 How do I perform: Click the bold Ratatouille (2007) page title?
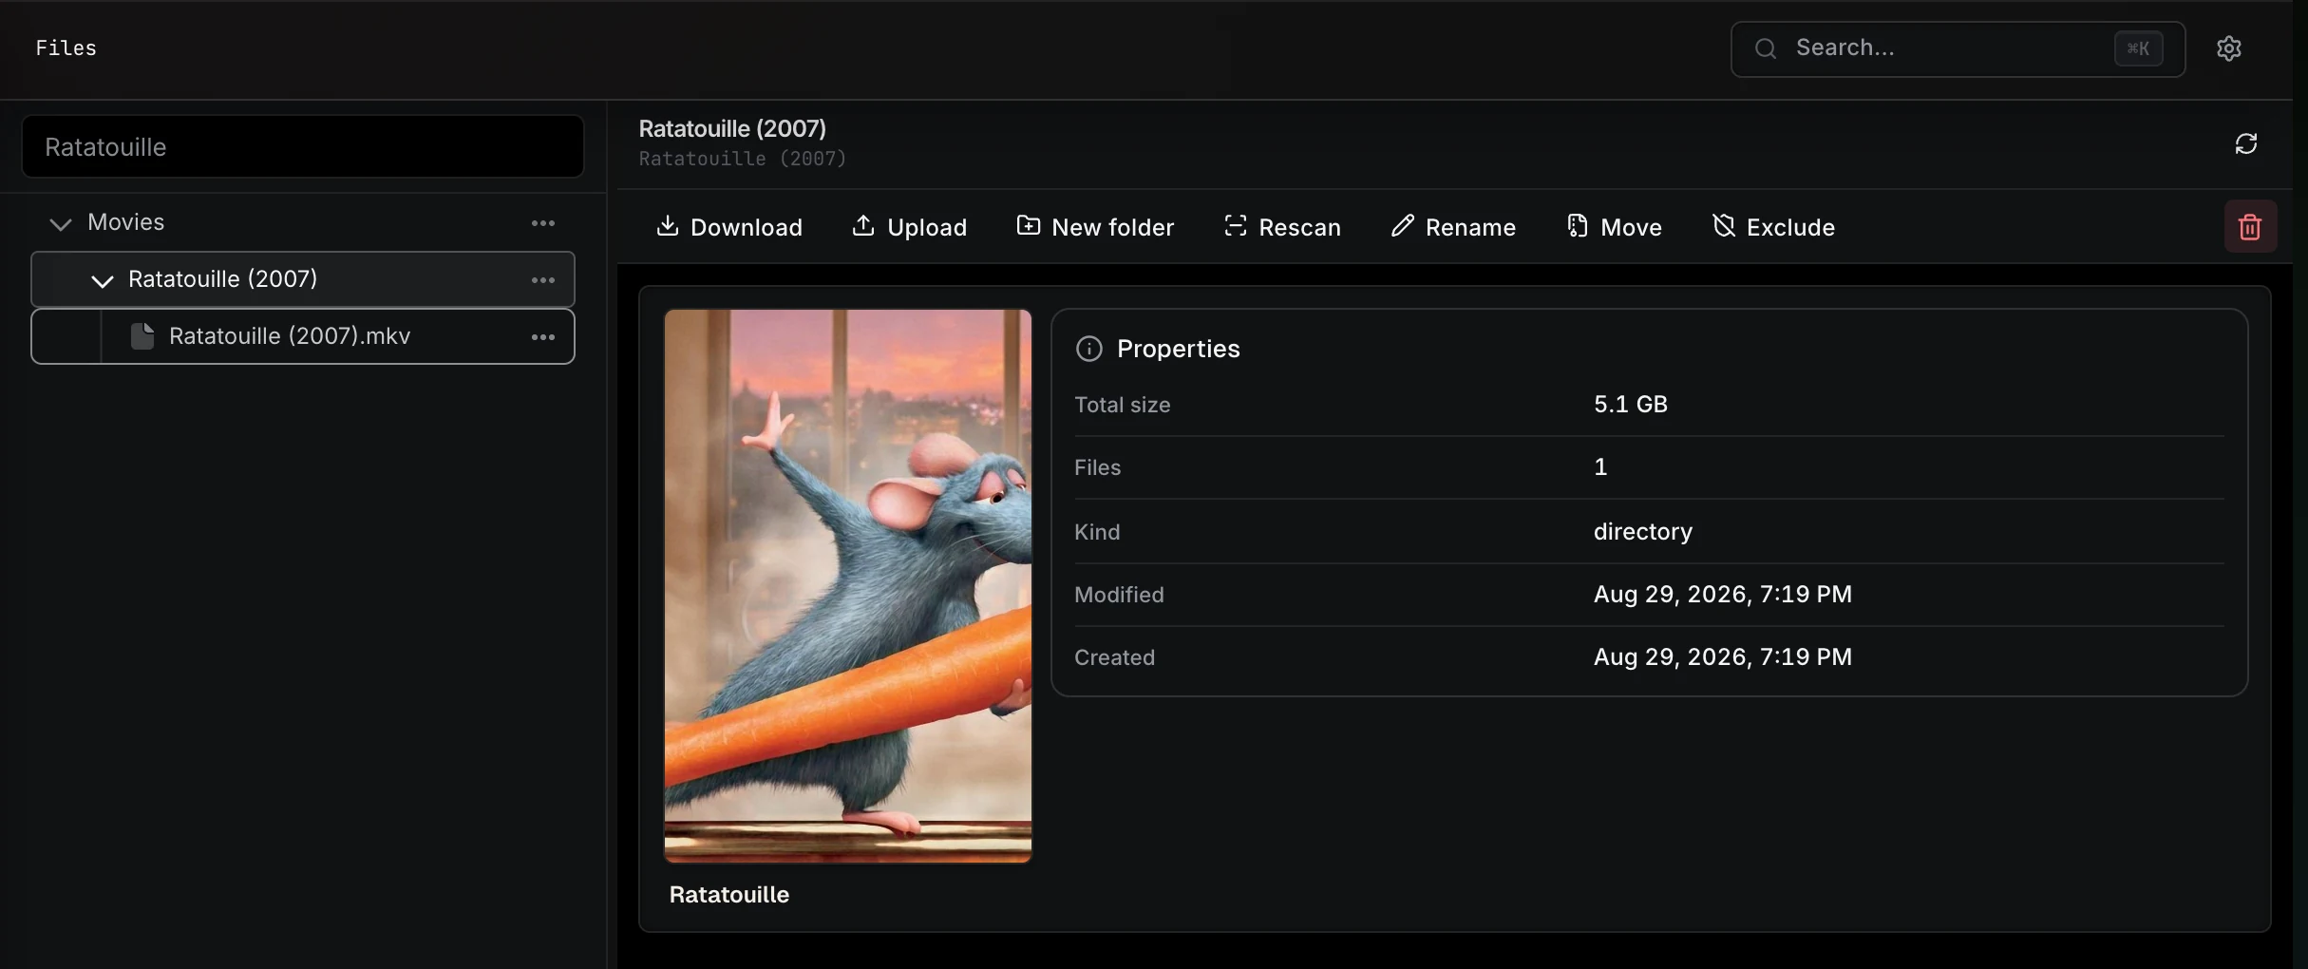[x=732, y=128]
